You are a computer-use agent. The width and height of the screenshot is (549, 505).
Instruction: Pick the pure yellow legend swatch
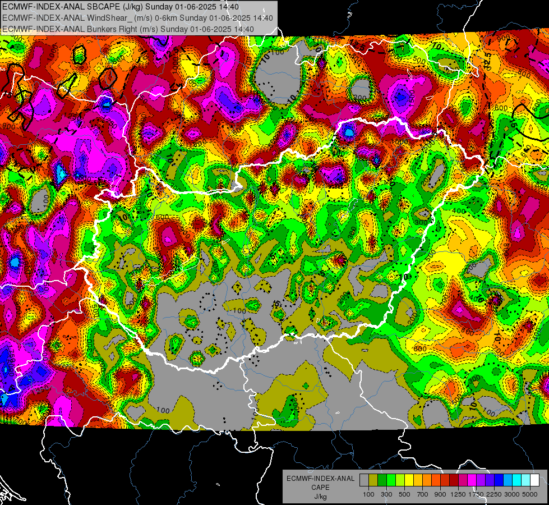[x=409, y=480]
